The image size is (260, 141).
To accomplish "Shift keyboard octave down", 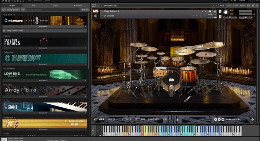I will pos(93,133).
